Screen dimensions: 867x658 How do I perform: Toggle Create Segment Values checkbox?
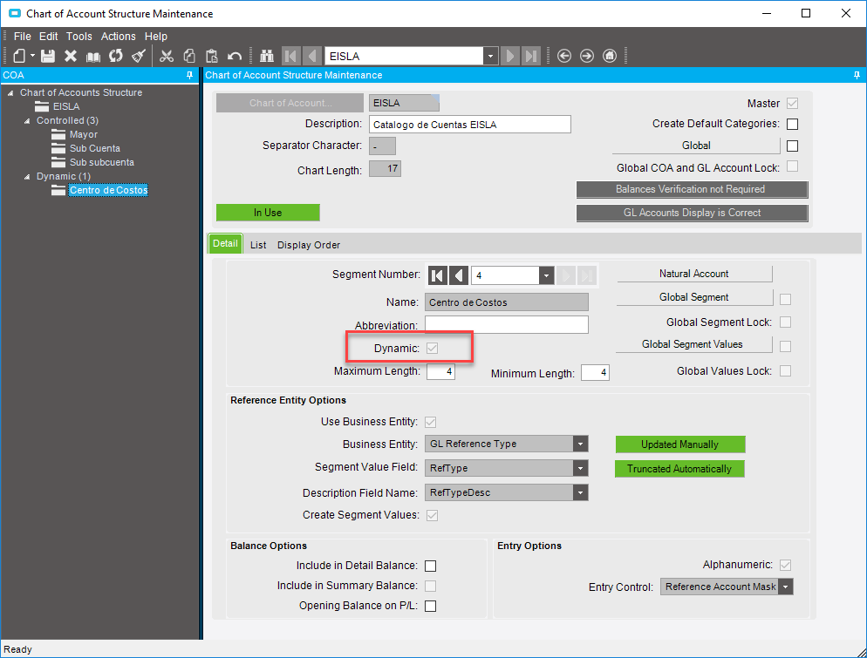432,515
